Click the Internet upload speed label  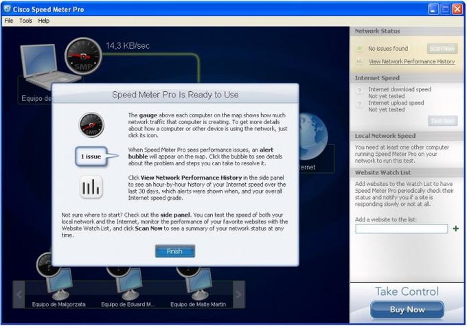click(x=396, y=103)
